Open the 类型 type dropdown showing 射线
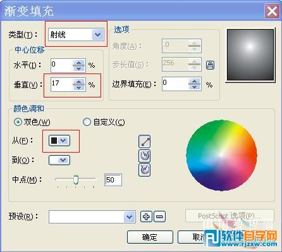The width and height of the screenshot is (282, 252). point(76,34)
